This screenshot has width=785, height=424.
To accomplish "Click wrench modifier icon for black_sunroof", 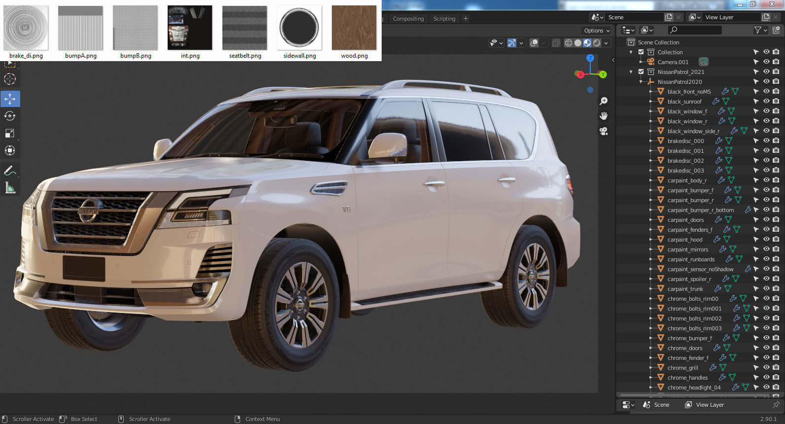I will coord(716,101).
